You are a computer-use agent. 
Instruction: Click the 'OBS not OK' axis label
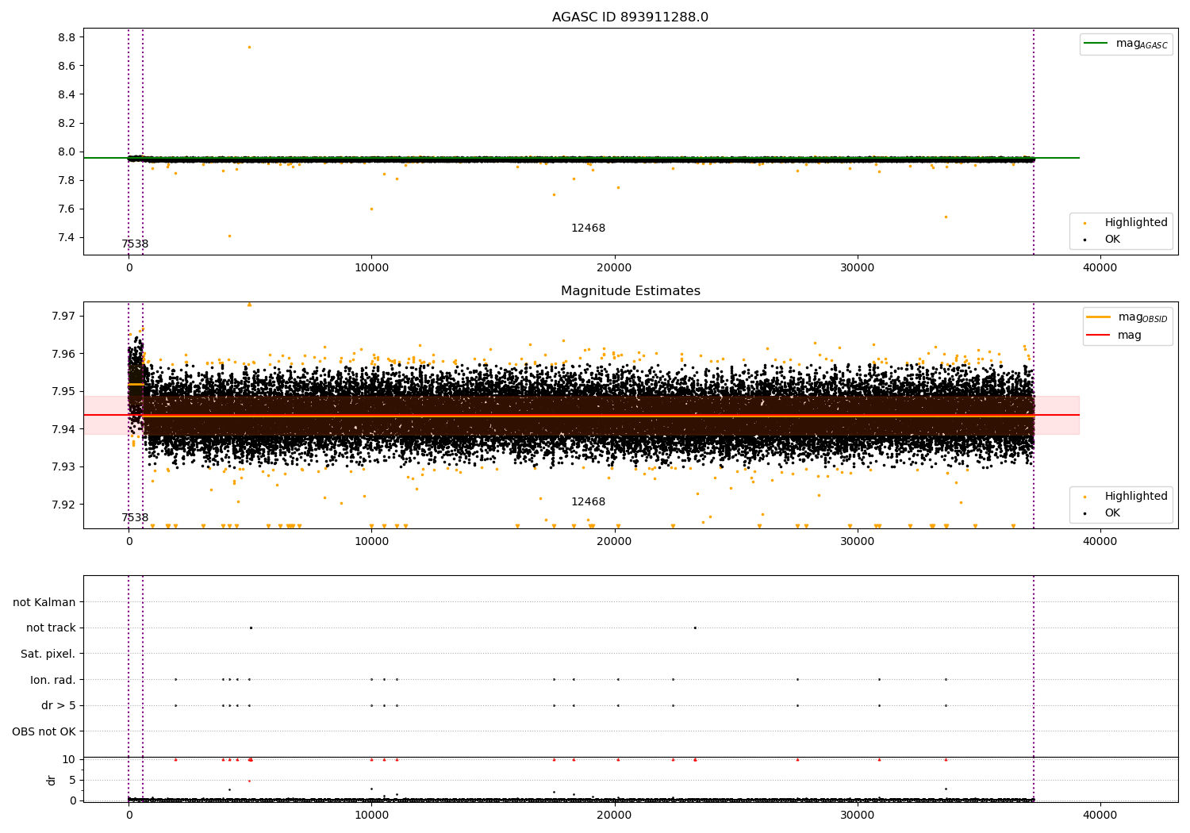44,731
